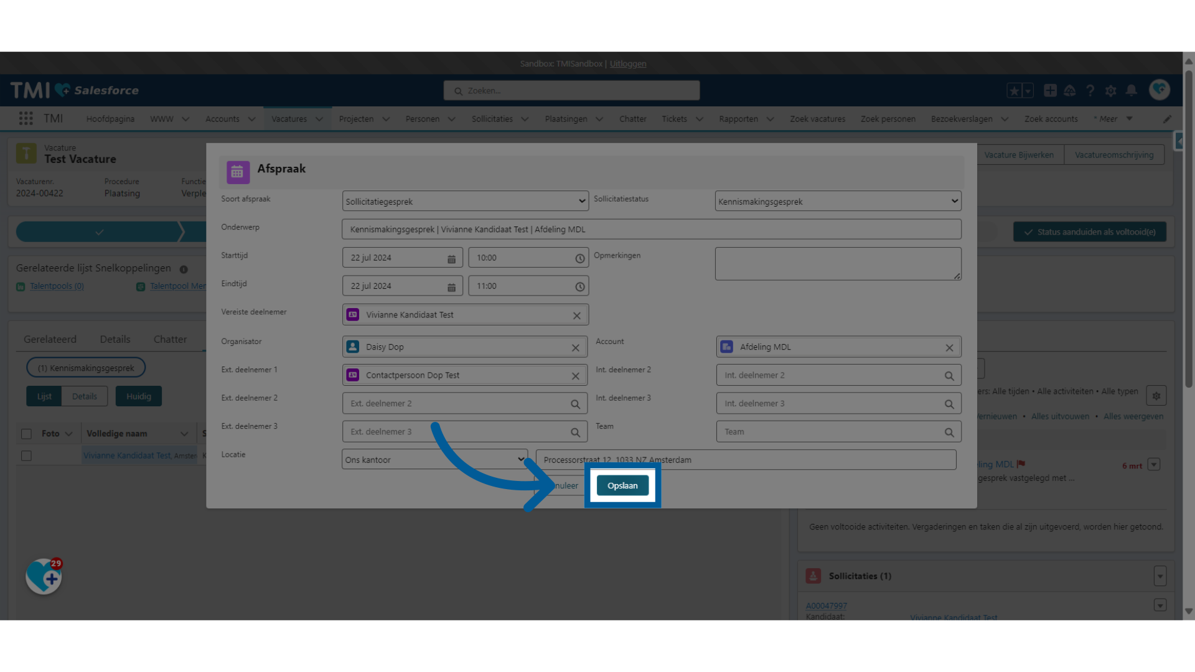Remove Vivianne Kandidaat Test from Vereiste deelnemer
The width and height of the screenshot is (1195, 672).
(576, 316)
